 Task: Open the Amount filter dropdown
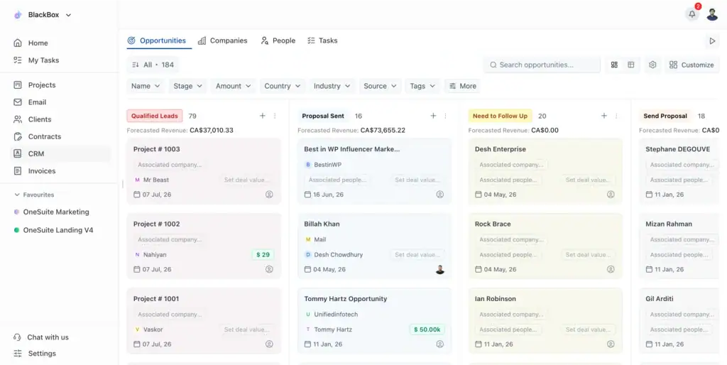pos(233,86)
